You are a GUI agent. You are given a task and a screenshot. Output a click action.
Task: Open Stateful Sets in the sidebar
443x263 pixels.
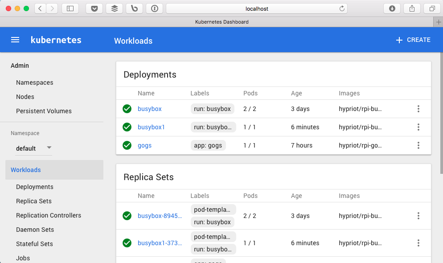tap(34, 244)
